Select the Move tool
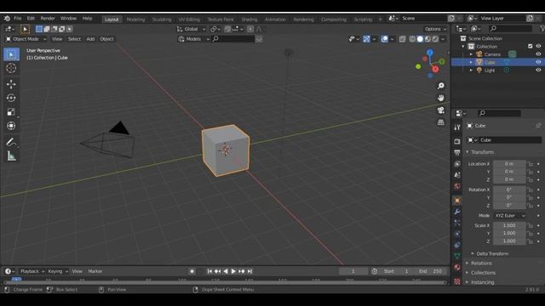The image size is (545, 306). tap(11, 84)
